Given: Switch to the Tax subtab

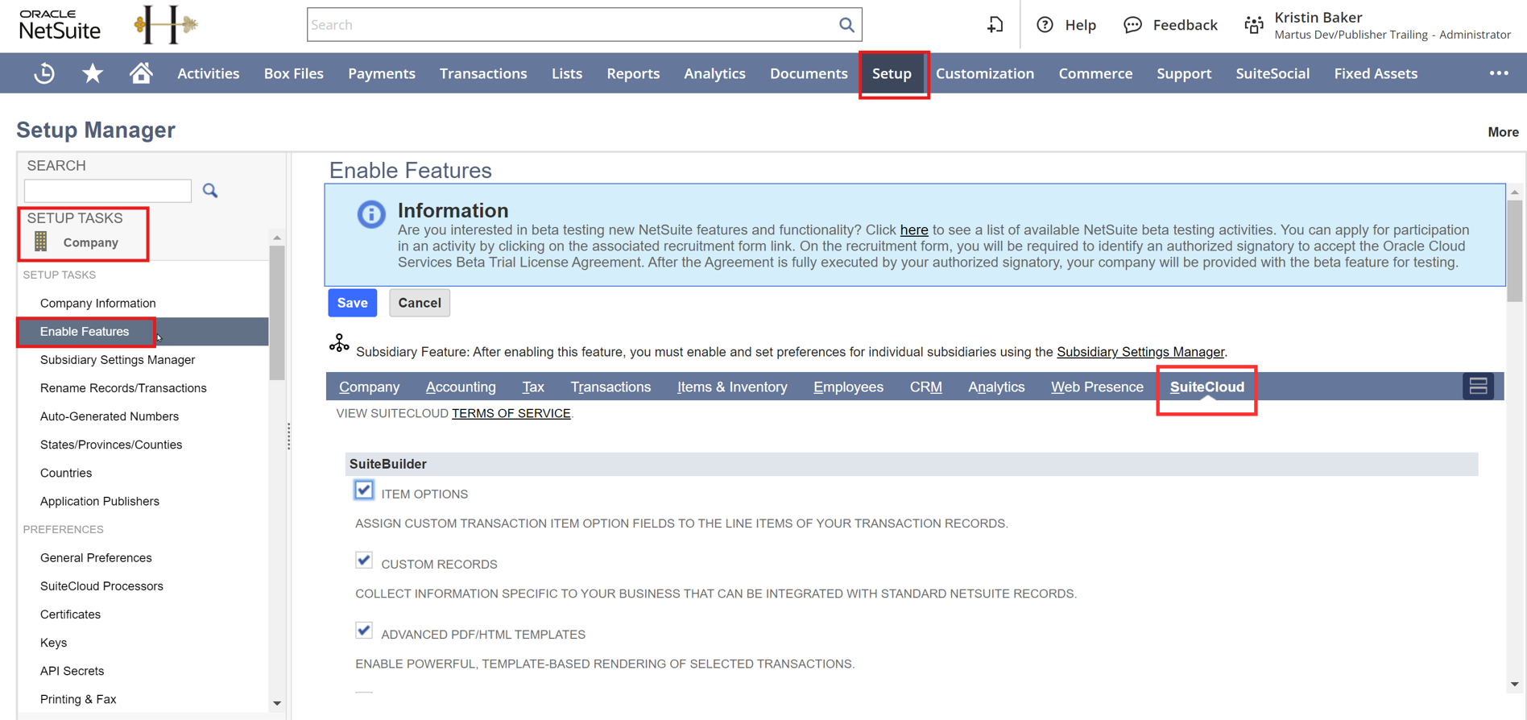Looking at the screenshot, I should tap(533, 387).
